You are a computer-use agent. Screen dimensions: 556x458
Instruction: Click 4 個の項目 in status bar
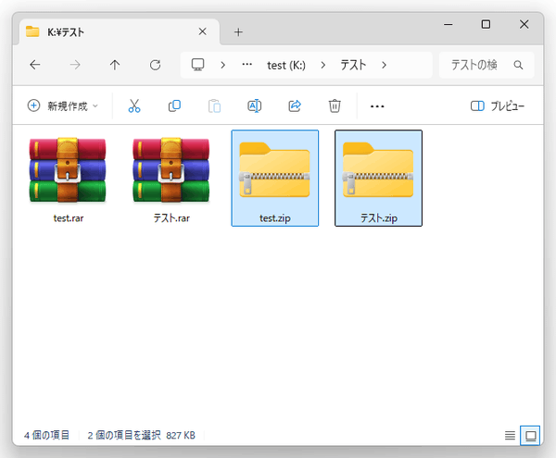tap(46, 435)
